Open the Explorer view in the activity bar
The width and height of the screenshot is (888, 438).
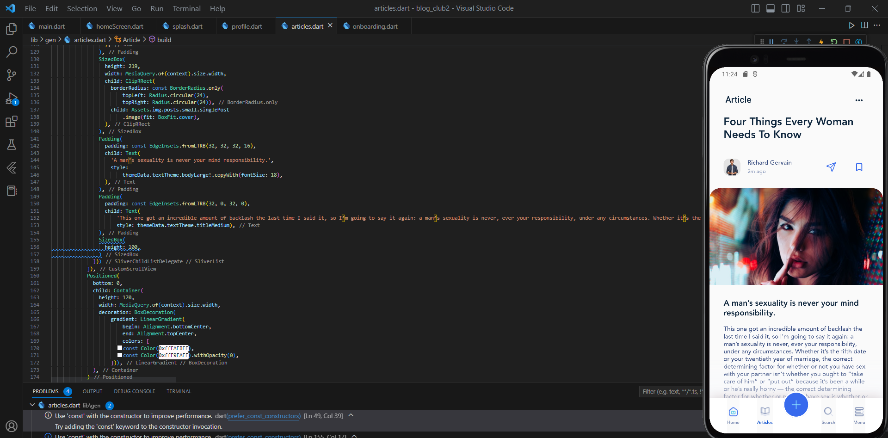coord(12,29)
